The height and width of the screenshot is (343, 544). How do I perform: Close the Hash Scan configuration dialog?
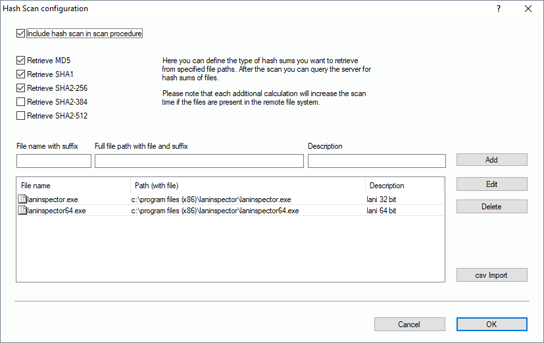(x=528, y=9)
